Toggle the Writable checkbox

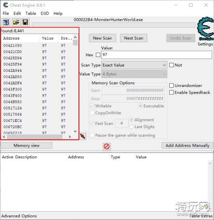92,106
